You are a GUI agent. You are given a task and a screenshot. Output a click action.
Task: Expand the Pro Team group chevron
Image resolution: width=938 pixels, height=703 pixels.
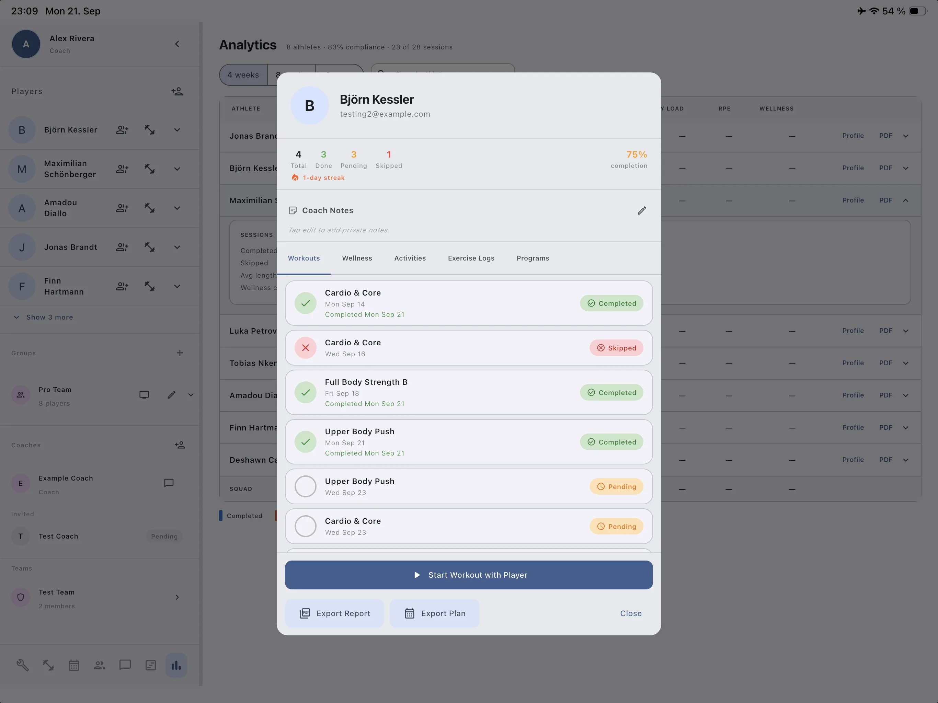coord(191,395)
